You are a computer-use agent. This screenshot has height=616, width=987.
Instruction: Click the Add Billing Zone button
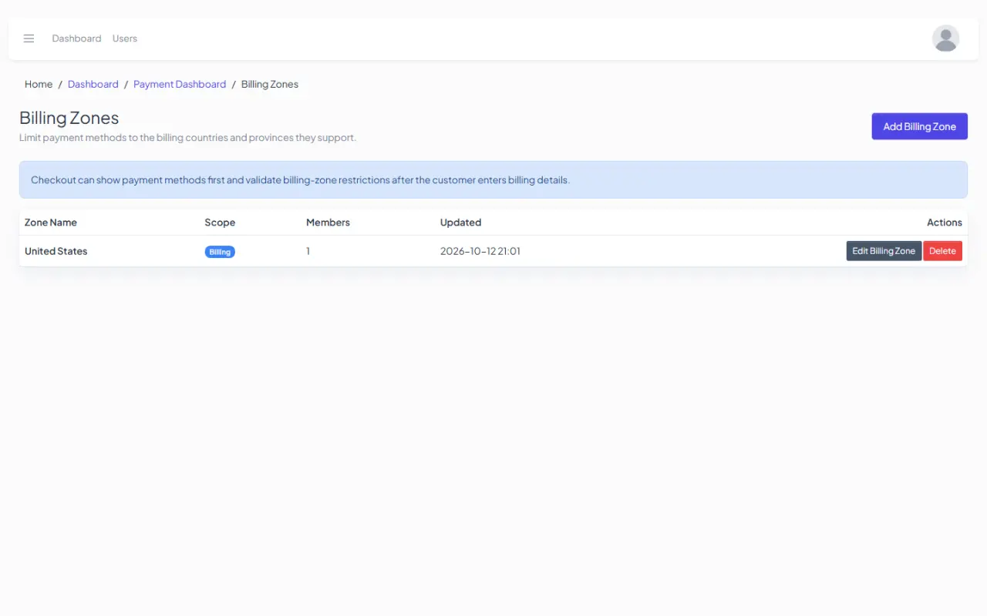(x=919, y=126)
